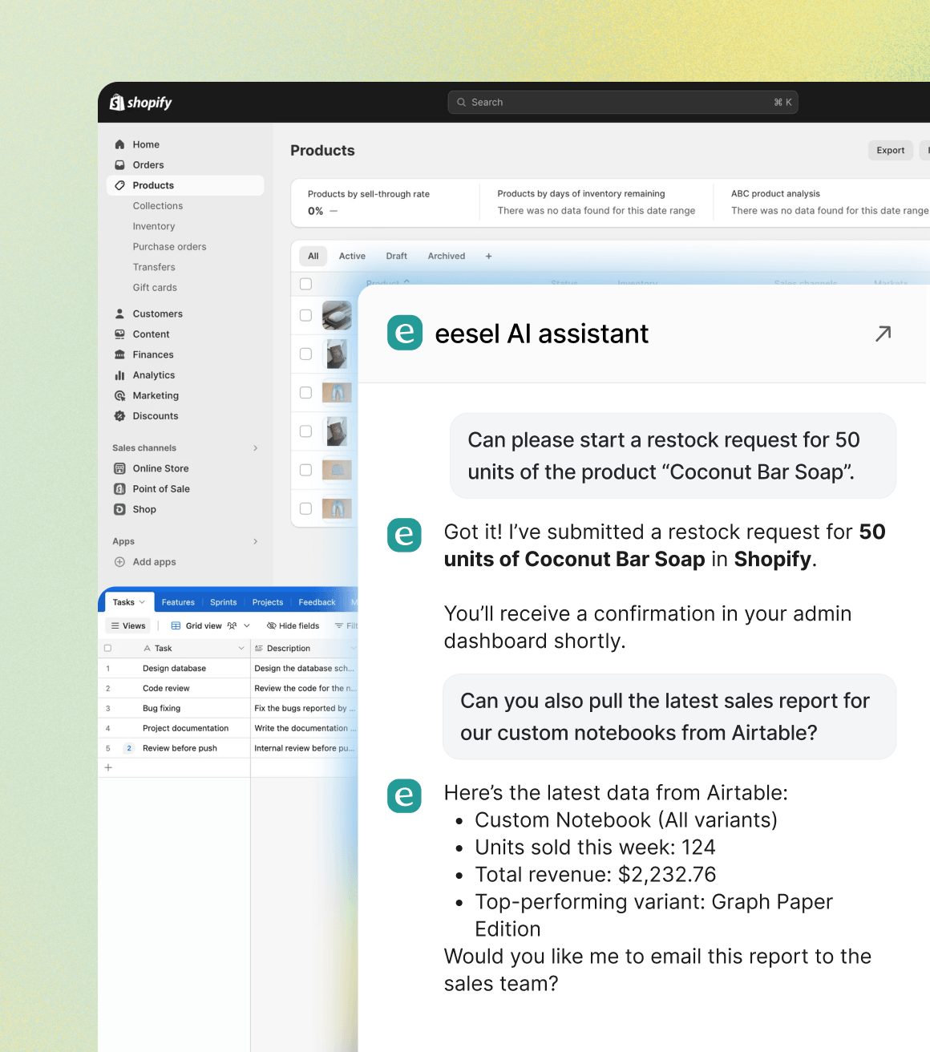930x1052 pixels.
Task: Click the Shopify logo icon
Action: [117, 102]
